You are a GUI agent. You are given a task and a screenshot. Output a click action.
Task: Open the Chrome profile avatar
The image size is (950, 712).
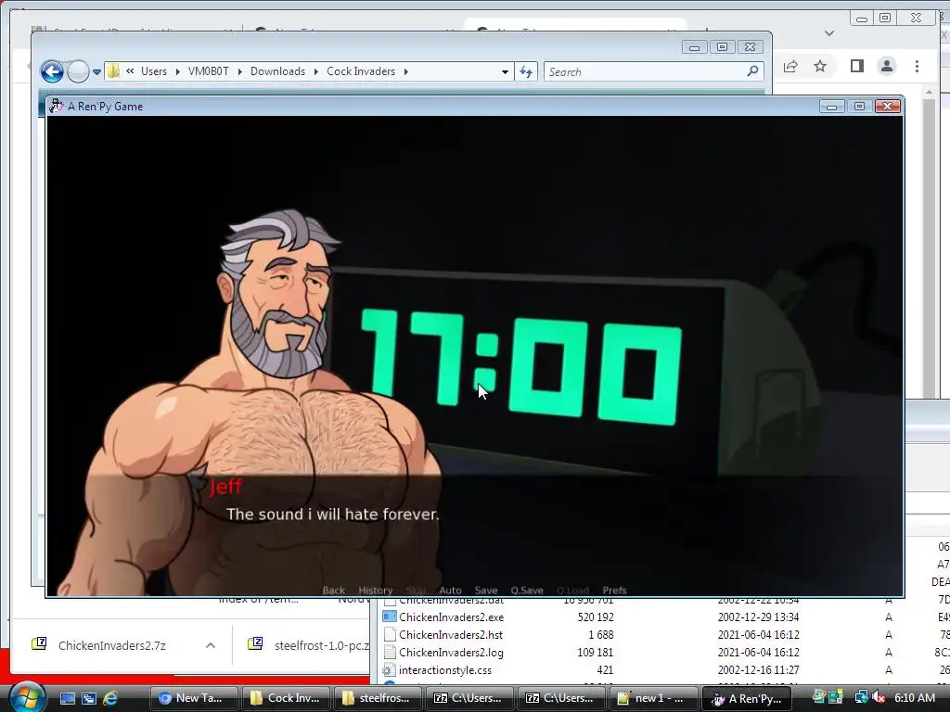point(887,66)
